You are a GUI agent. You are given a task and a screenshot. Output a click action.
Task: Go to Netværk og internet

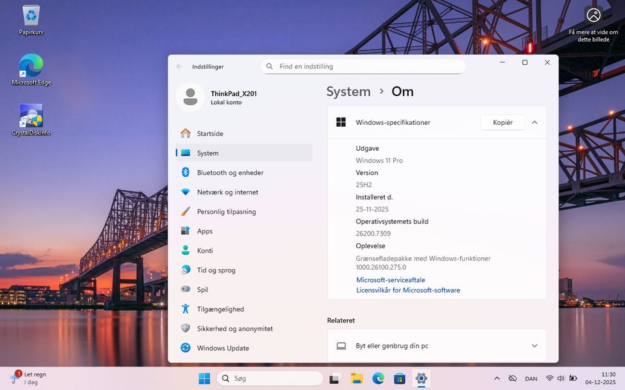click(x=227, y=192)
